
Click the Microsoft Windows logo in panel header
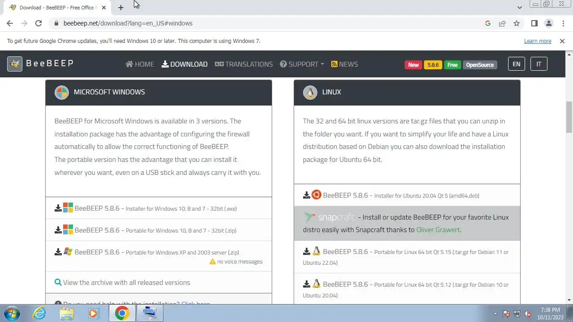pos(62,92)
